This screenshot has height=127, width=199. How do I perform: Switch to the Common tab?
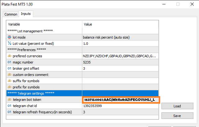11,14
